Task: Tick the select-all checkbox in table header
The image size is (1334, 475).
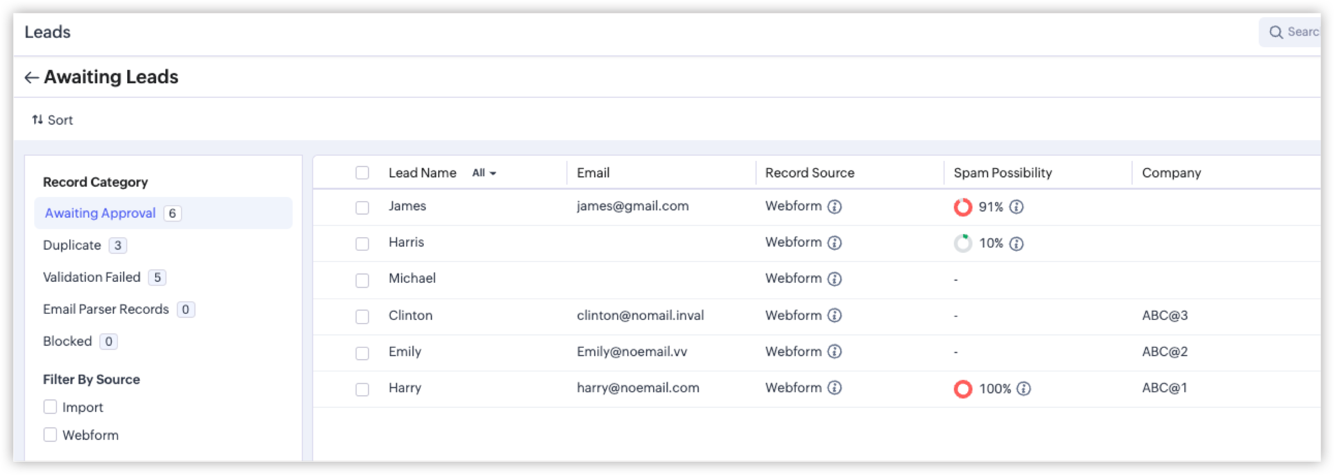Action: [363, 173]
